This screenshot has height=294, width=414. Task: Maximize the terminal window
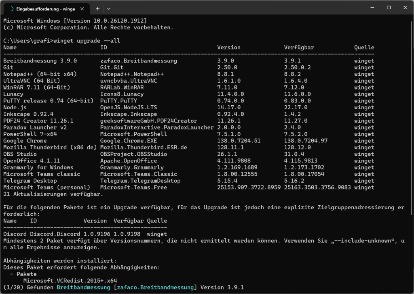pyautogui.click(x=389, y=7)
